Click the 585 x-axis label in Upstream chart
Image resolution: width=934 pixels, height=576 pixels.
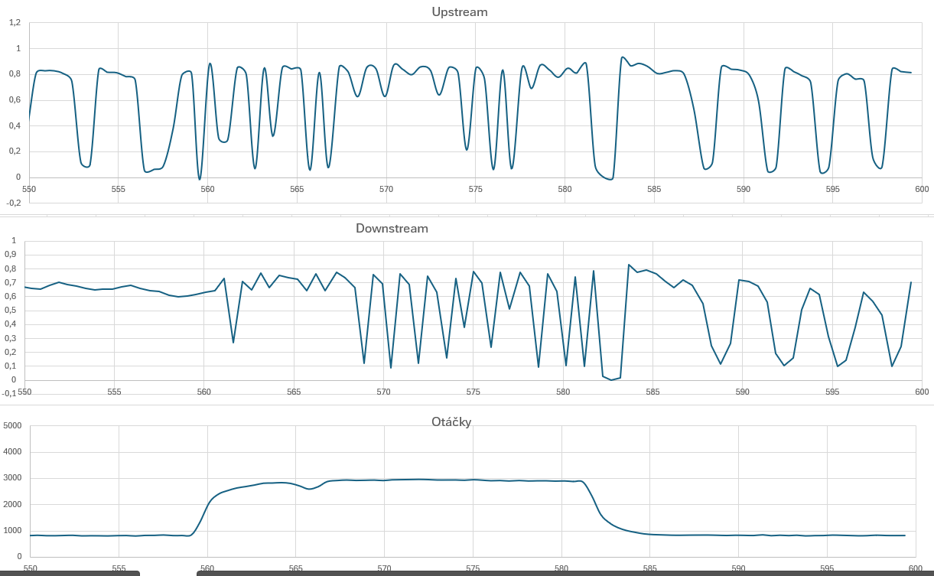654,189
